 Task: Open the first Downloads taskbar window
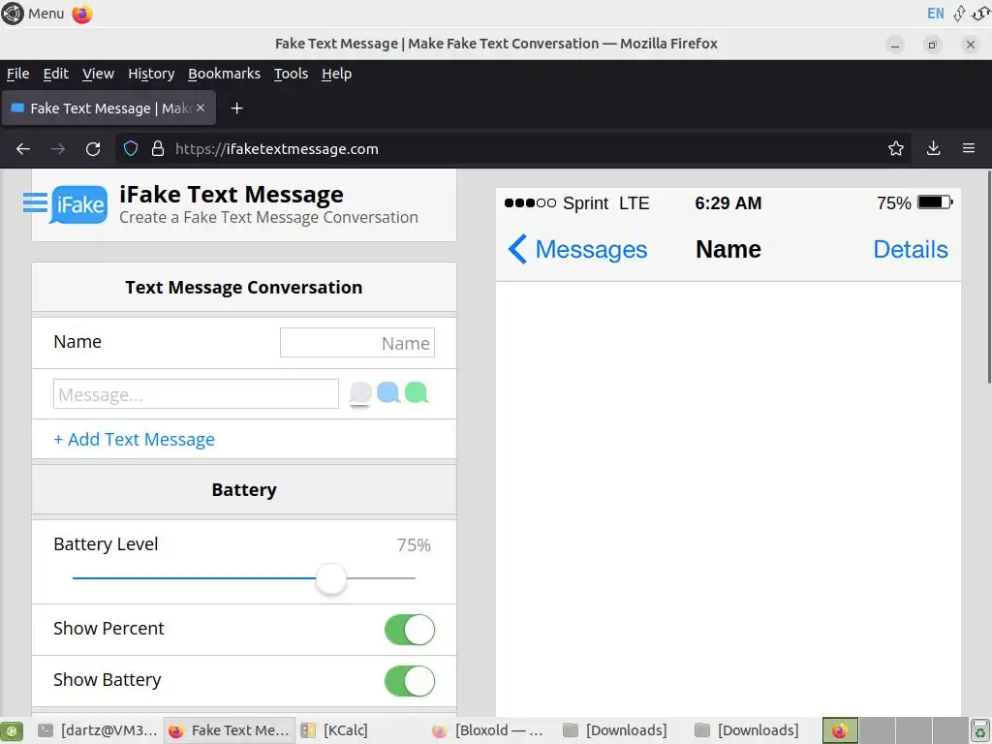pyautogui.click(x=615, y=730)
